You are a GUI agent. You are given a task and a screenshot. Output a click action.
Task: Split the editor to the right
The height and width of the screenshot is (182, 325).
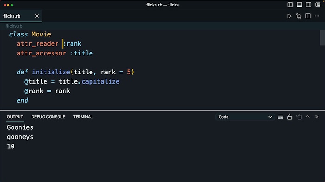(x=308, y=16)
